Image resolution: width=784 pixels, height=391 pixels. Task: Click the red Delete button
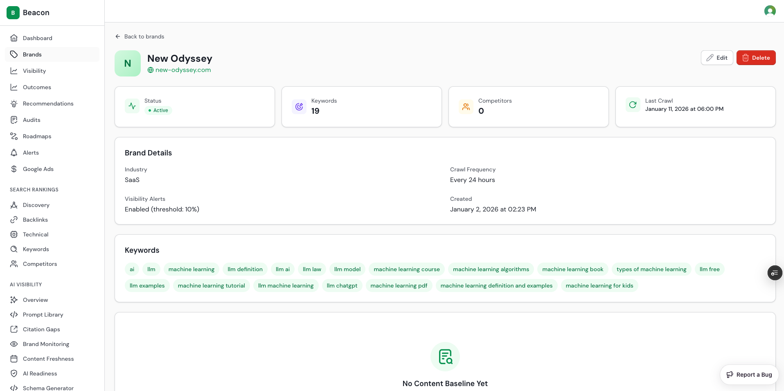pos(756,58)
